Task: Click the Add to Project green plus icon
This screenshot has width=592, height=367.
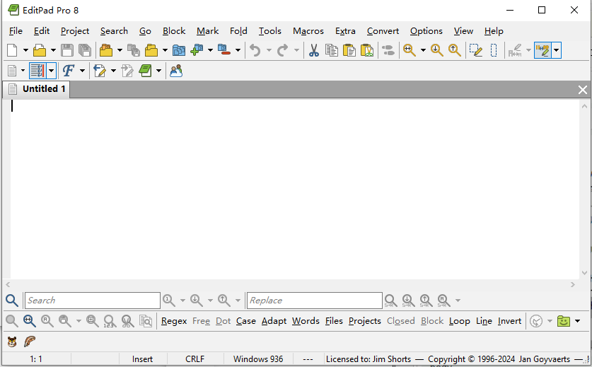Action: coord(197,50)
